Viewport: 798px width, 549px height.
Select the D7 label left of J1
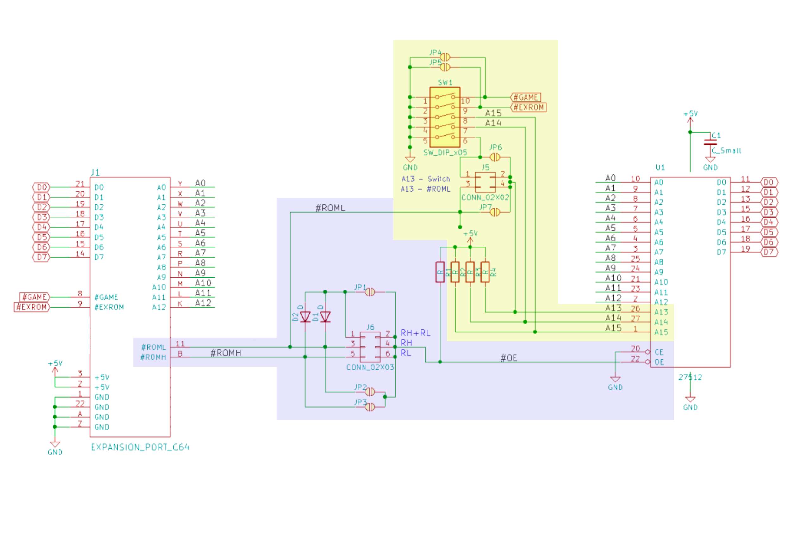(41, 257)
